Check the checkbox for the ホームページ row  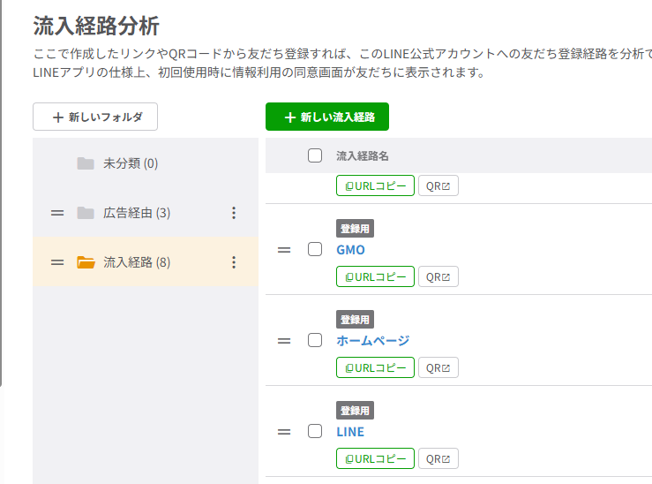point(315,340)
